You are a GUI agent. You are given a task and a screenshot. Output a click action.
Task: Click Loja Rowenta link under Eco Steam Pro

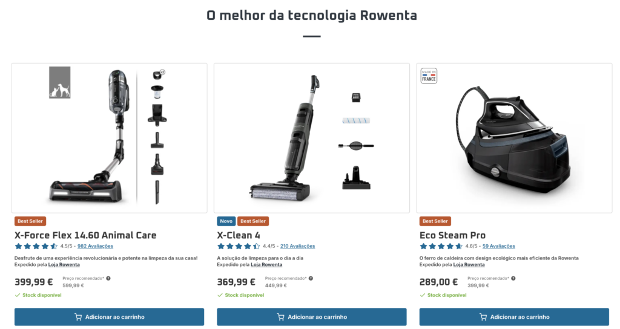pos(469,265)
